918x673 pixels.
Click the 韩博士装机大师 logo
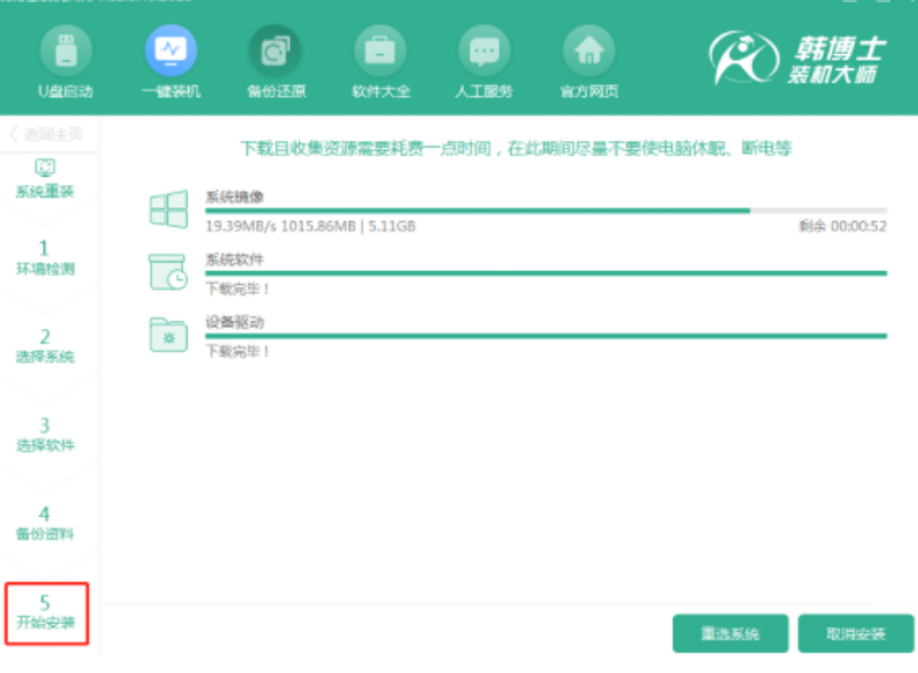796,59
